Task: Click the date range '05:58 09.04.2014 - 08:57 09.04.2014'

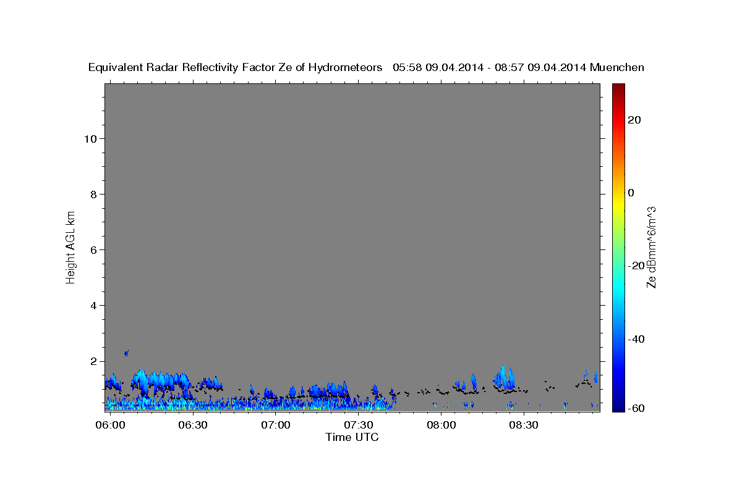Action: coord(490,67)
